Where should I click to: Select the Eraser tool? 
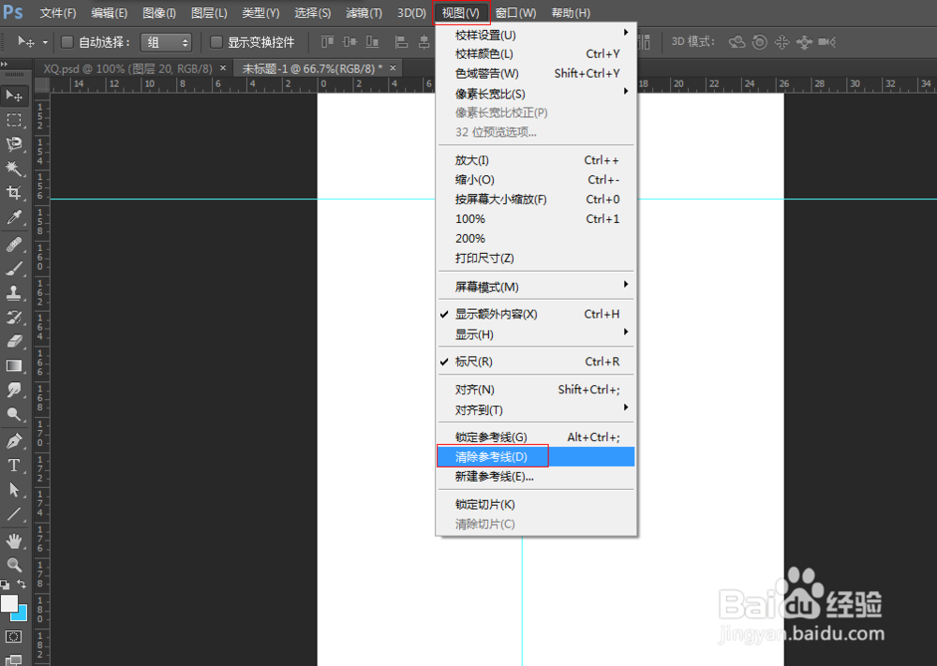pyautogui.click(x=14, y=341)
